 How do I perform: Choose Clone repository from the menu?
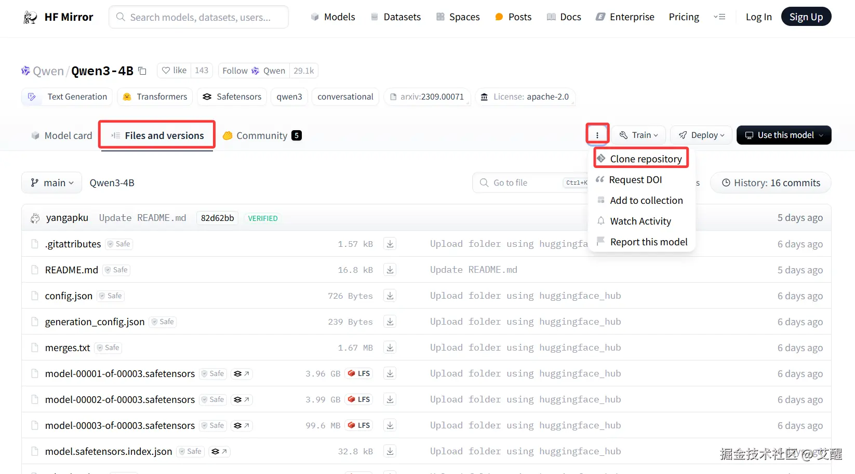(x=642, y=159)
